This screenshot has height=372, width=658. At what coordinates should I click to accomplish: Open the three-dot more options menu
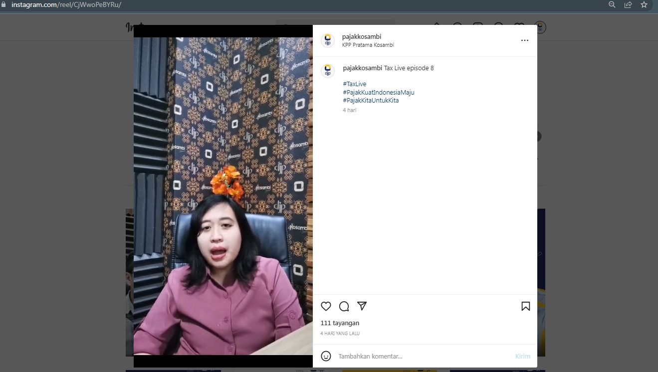point(524,40)
